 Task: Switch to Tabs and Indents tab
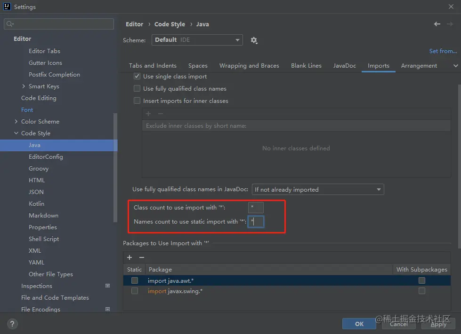coord(153,66)
